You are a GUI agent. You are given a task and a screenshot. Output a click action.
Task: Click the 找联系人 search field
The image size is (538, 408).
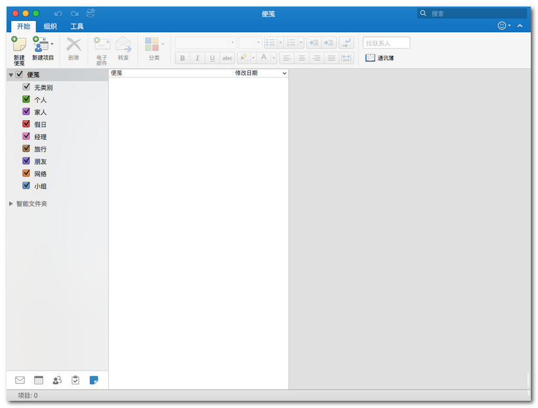(387, 43)
